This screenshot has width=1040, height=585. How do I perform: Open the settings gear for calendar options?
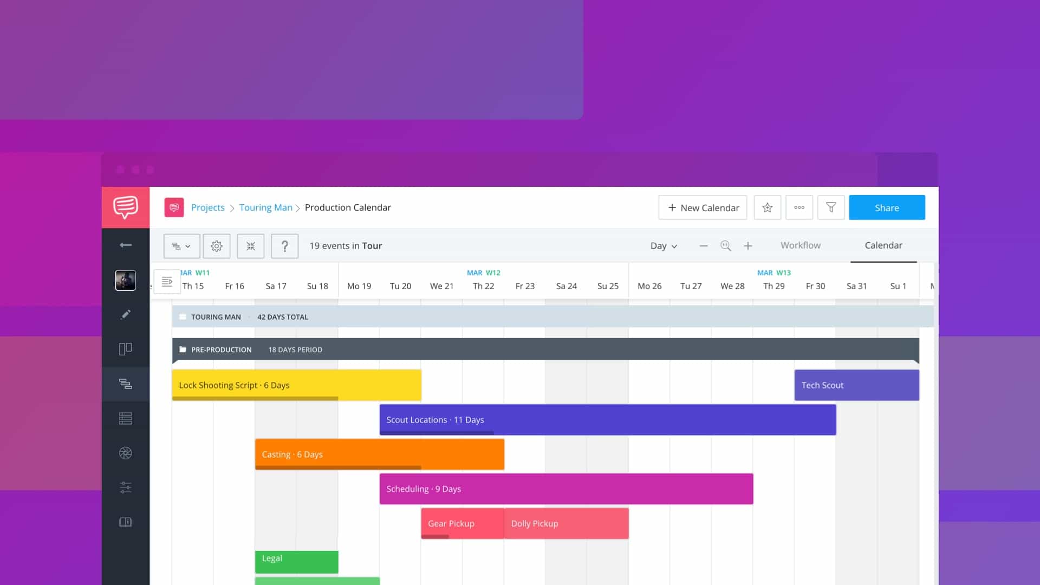217,246
